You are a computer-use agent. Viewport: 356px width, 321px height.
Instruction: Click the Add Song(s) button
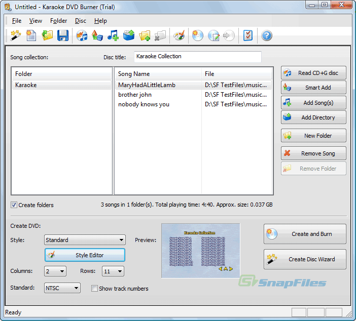pos(313,103)
